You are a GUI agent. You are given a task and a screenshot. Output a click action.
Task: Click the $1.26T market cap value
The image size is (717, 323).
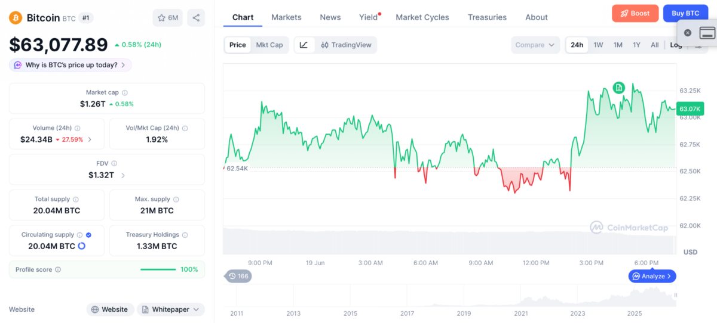93,104
